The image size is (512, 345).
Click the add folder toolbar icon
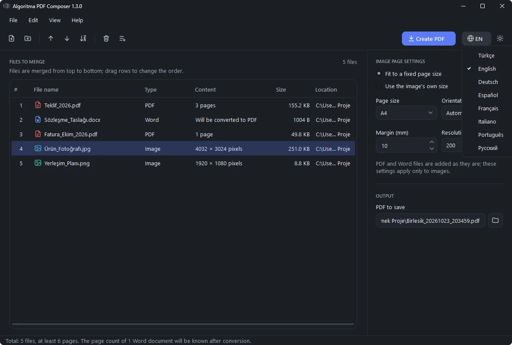point(28,39)
